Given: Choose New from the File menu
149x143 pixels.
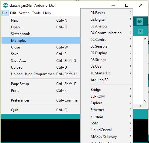Looking at the screenshot, I should [41, 20].
